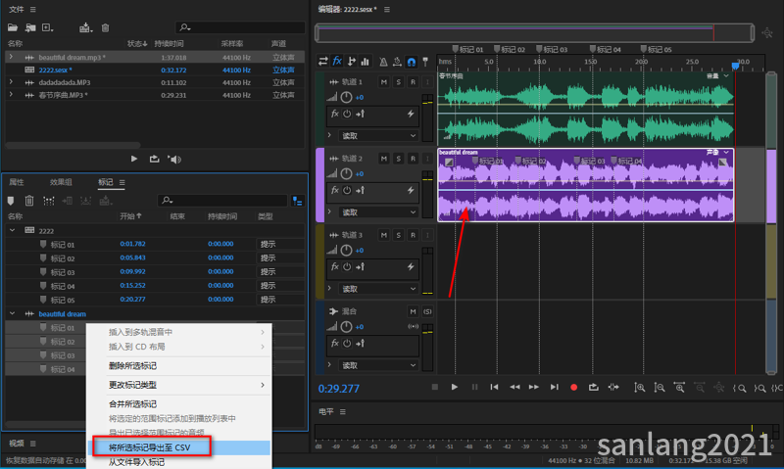The height and width of the screenshot is (469, 784).
Task: Open 轨道 1 读取 automation dropdown
Action: click(x=378, y=135)
